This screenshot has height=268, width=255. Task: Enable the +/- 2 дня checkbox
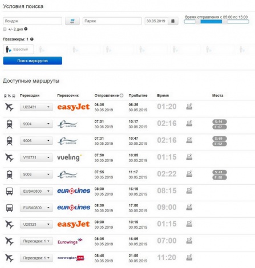coord(5,29)
